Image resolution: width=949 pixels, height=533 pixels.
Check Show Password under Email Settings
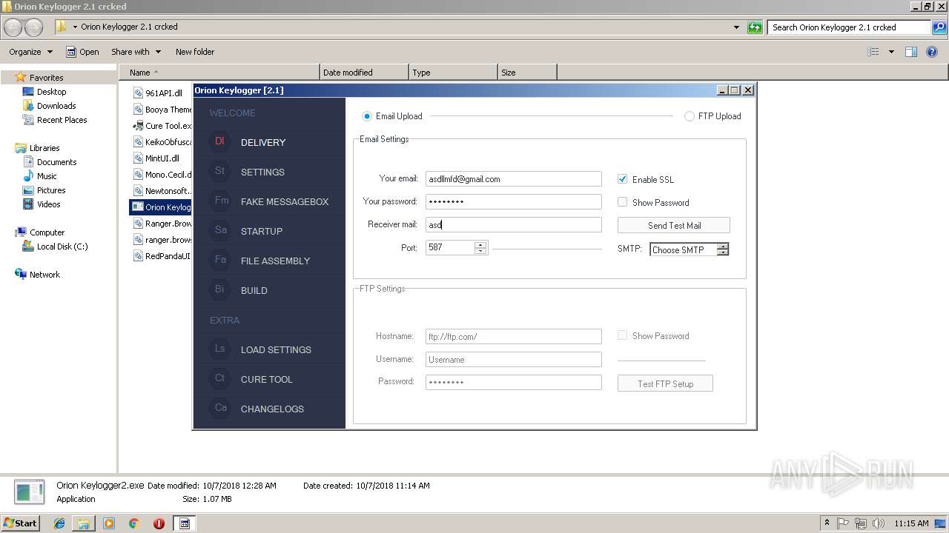pos(623,202)
